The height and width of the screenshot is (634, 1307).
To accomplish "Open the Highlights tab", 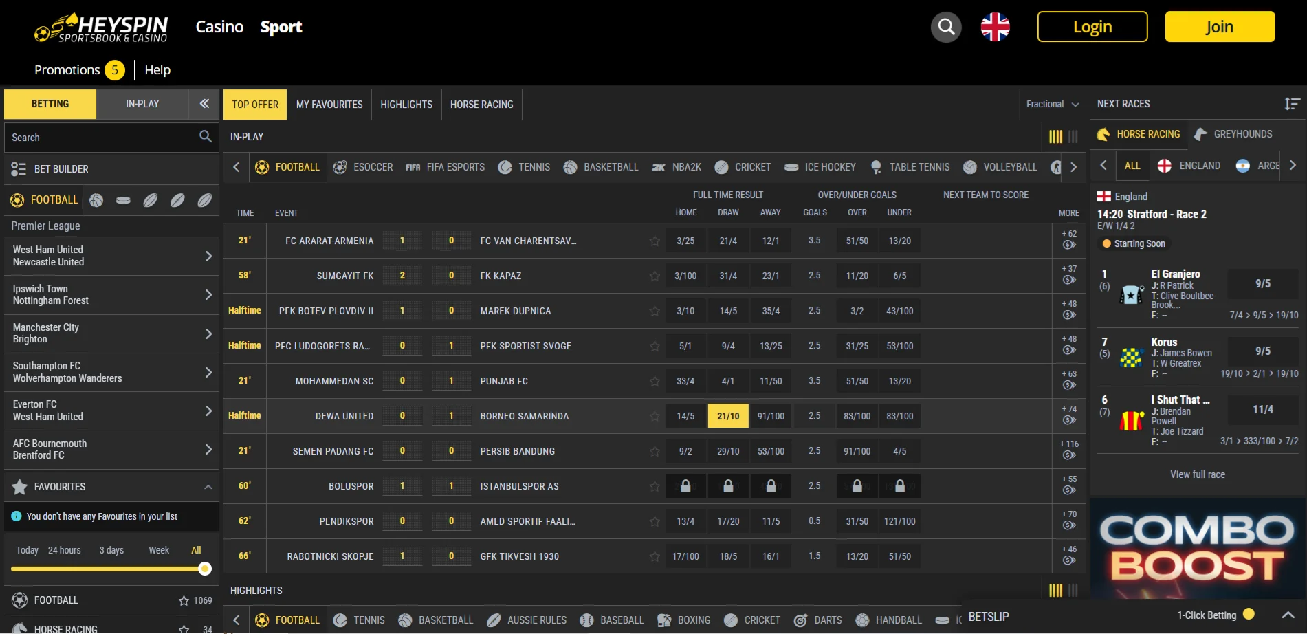I will [x=406, y=105].
